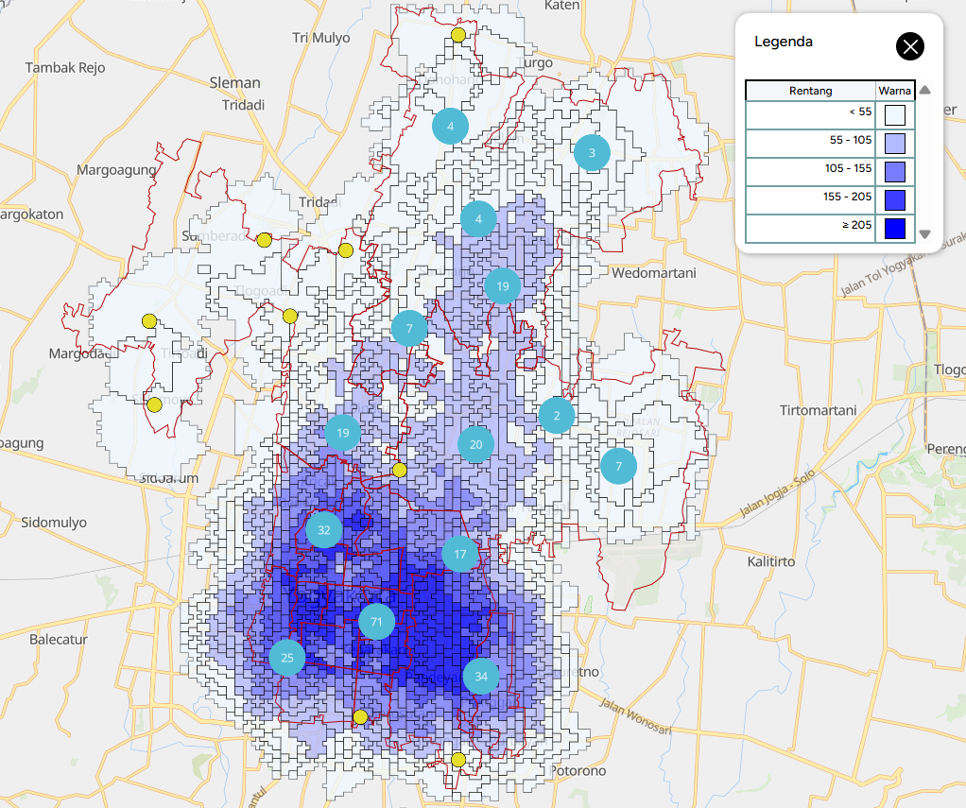The image size is (966, 808).
Task: Click the Jalan Jogja - Solo road label
Action: [x=778, y=493]
